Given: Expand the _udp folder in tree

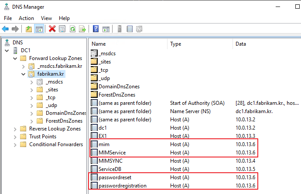Looking at the screenshot, I should coord(32,106).
